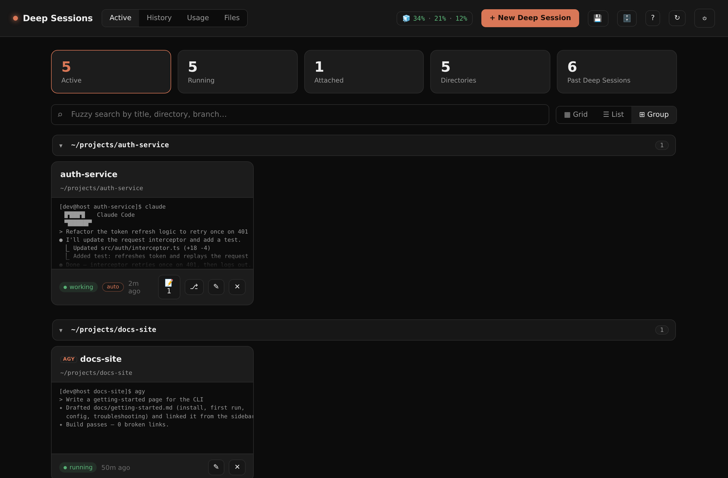This screenshot has width=728, height=478.
Task: Toggle the auto badge on auth-service
Action: (112, 287)
